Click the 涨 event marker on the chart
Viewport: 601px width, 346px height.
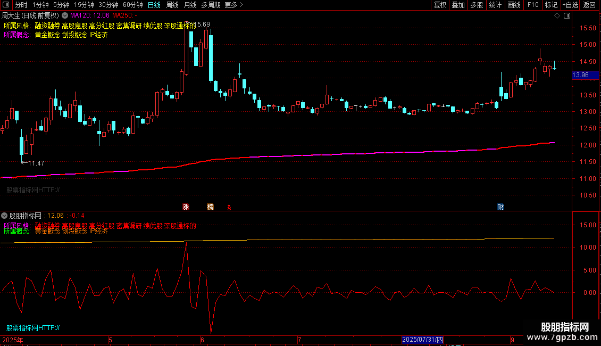tap(186, 207)
